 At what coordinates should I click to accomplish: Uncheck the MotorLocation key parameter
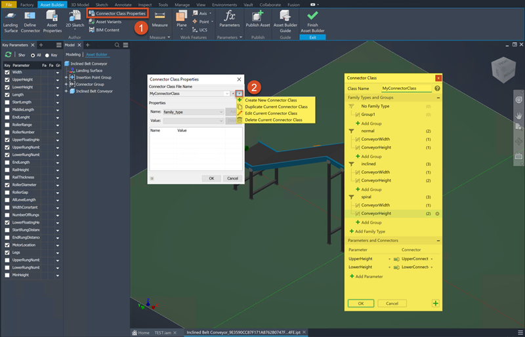(x=7, y=245)
